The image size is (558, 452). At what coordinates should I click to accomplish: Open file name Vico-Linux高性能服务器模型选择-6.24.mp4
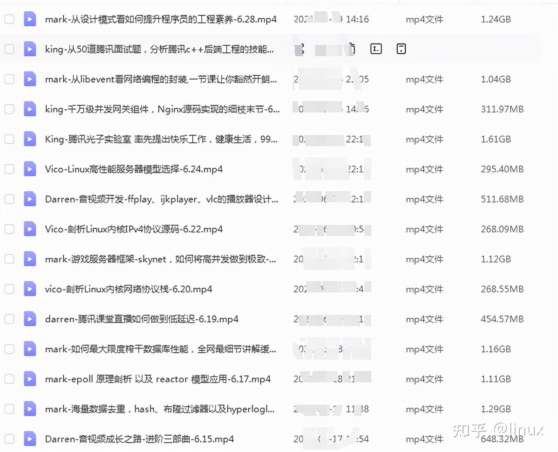(134, 169)
